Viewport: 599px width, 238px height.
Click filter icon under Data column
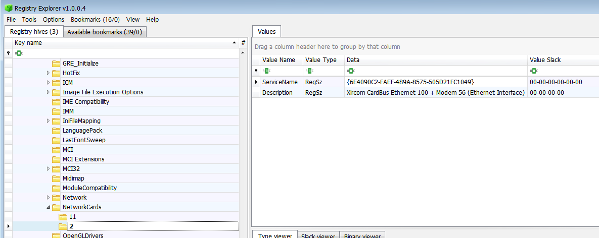point(350,71)
